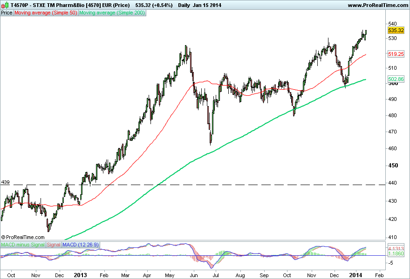Click the Feb label at the axis end
Viewport: 410px width, 279px height.
379,275
